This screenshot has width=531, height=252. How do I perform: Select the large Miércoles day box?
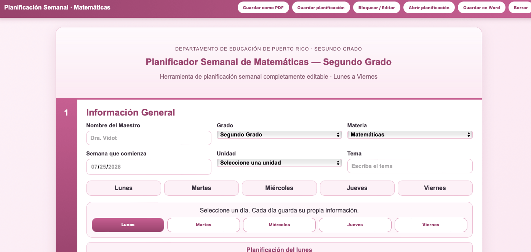tap(279, 188)
